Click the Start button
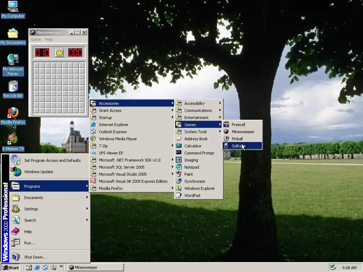 tap(11, 268)
